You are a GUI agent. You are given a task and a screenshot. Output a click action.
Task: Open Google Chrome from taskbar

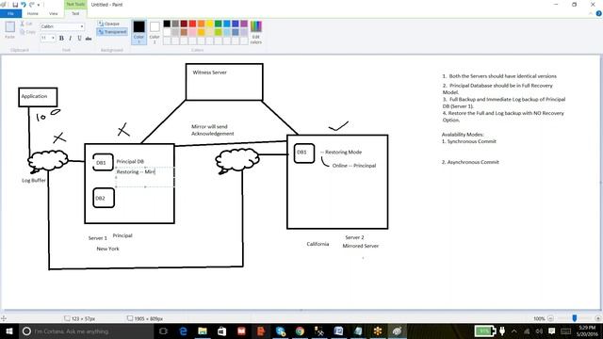pos(300,331)
